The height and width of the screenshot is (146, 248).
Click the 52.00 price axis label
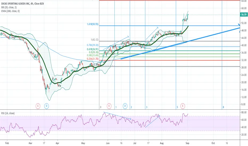(x=244, y=23)
